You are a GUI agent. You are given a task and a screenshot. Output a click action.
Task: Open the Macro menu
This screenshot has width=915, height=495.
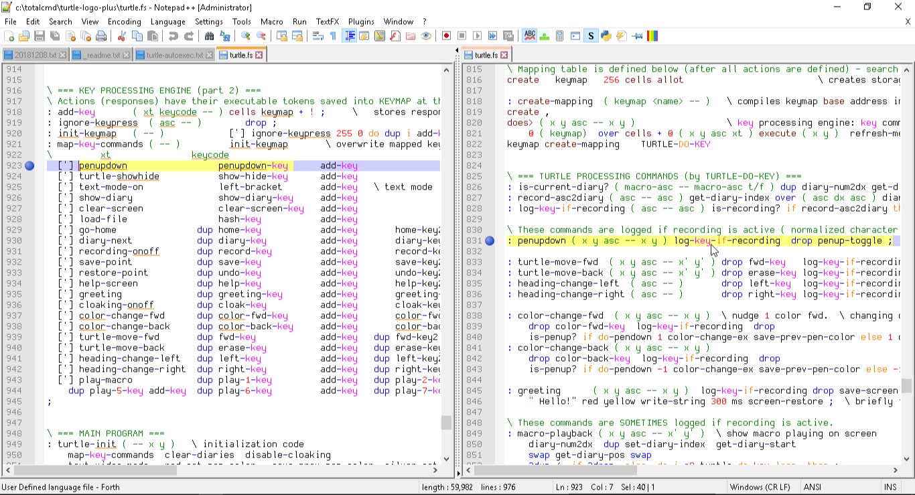click(x=272, y=21)
